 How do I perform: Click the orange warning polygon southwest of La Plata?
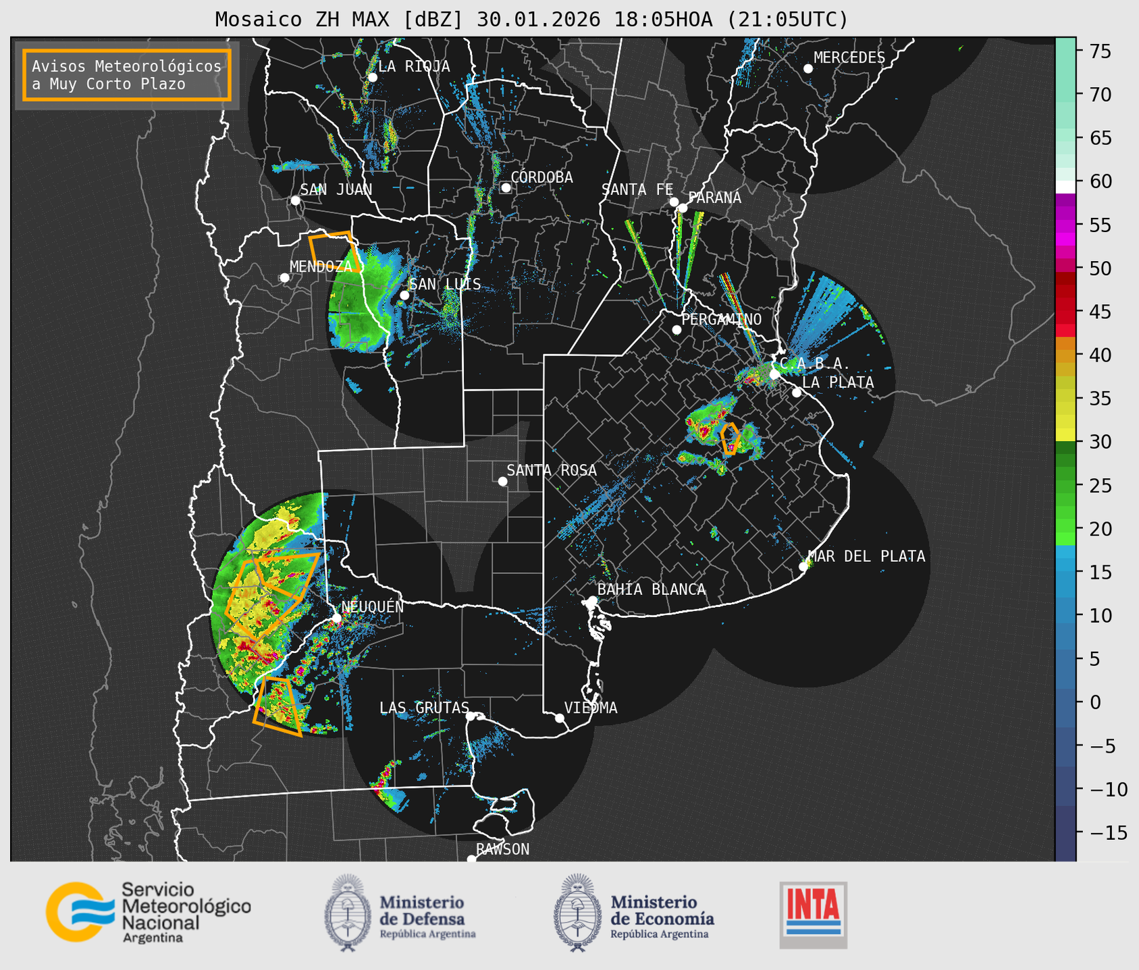point(730,438)
